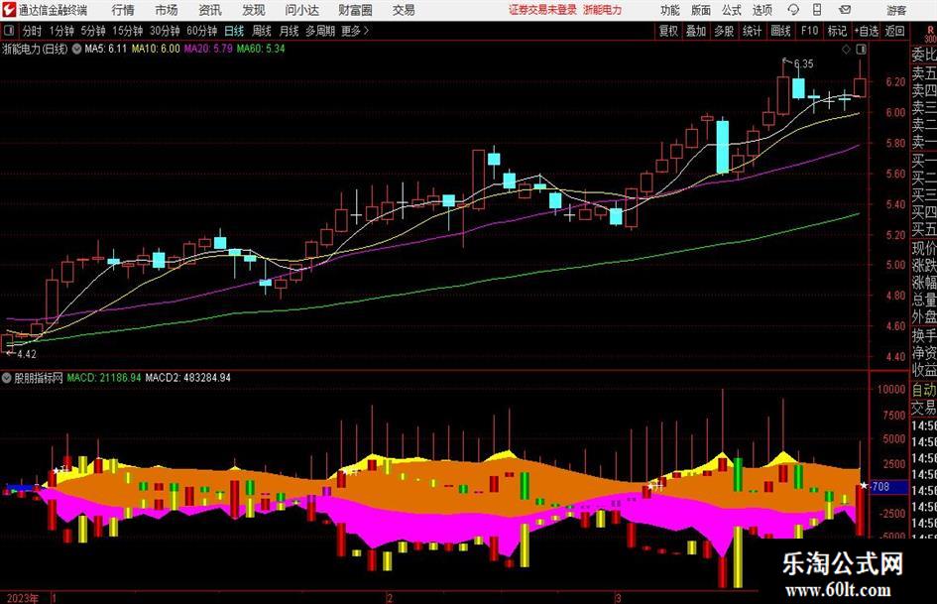Open the 财富圈 menu
This screenshot has height=604, width=937.
(x=356, y=10)
